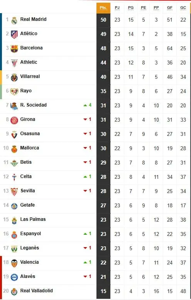Screen dimensions: 191x300
Task: Open the Osasuna team page link
Action: tap(30, 134)
